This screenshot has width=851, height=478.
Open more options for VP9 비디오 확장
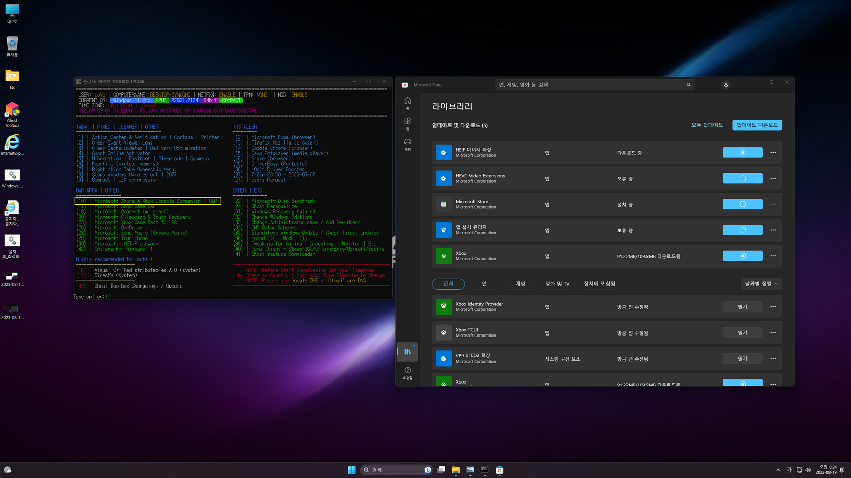click(x=773, y=358)
